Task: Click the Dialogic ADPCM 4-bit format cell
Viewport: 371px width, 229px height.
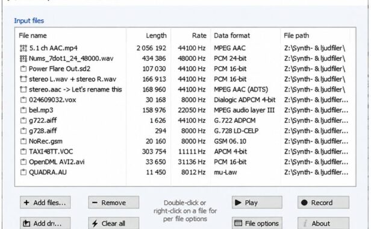Action: 245,100
